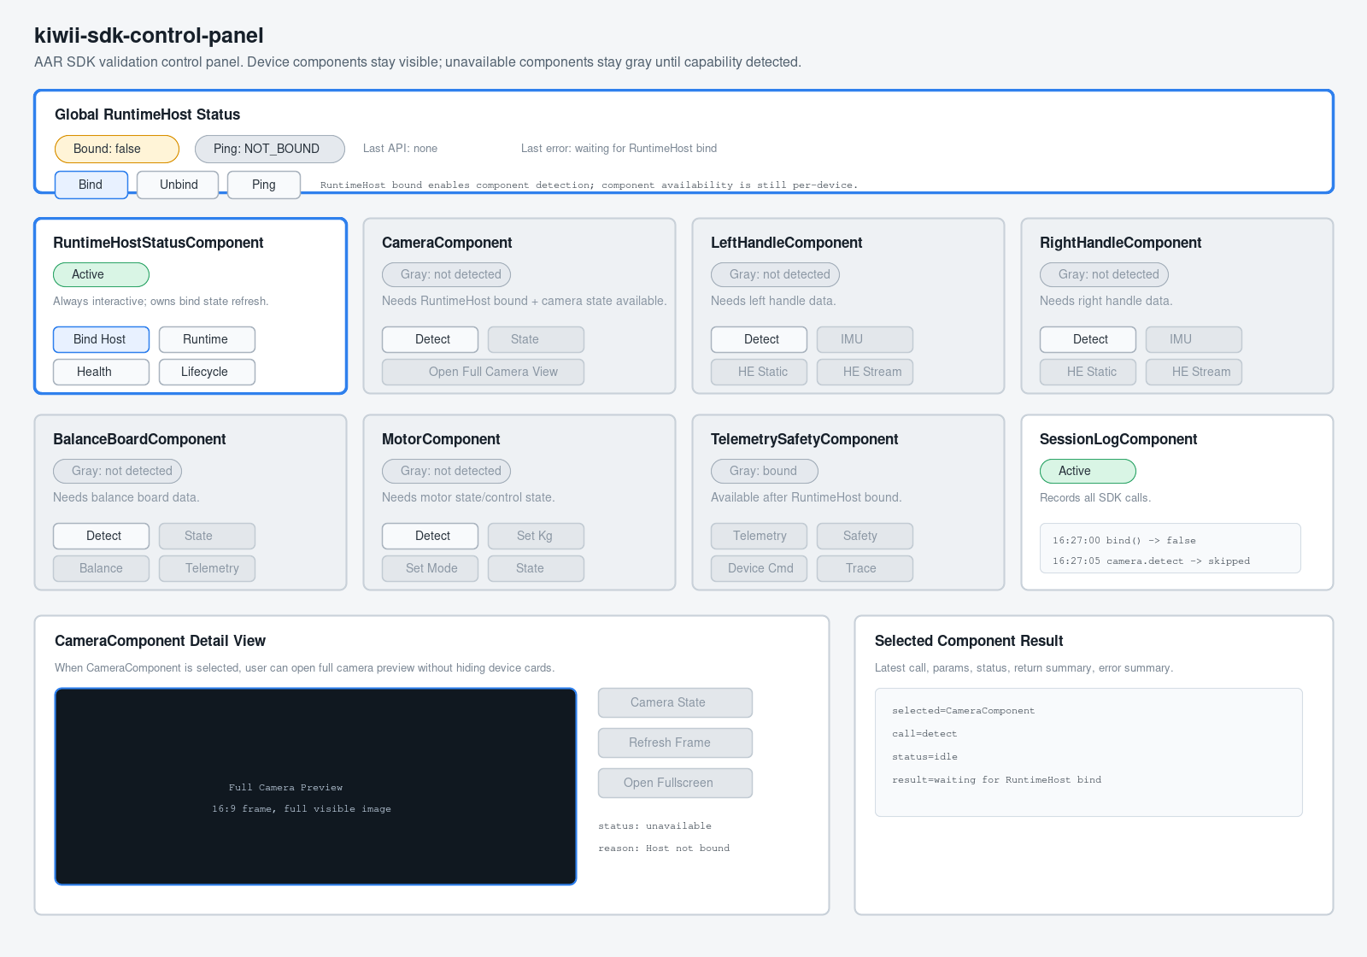Click State in the CameraComponent card
Image resolution: width=1367 pixels, height=957 pixels.
point(536,339)
